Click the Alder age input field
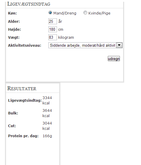 (53, 21)
